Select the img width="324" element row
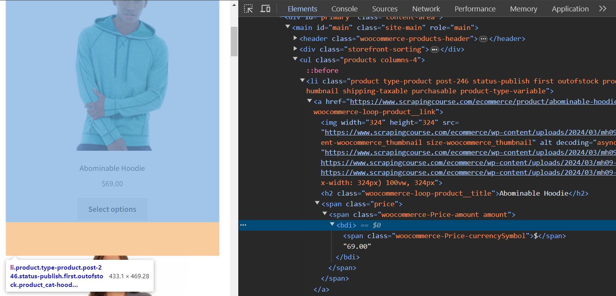The image size is (616, 296). tap(390, 122)
